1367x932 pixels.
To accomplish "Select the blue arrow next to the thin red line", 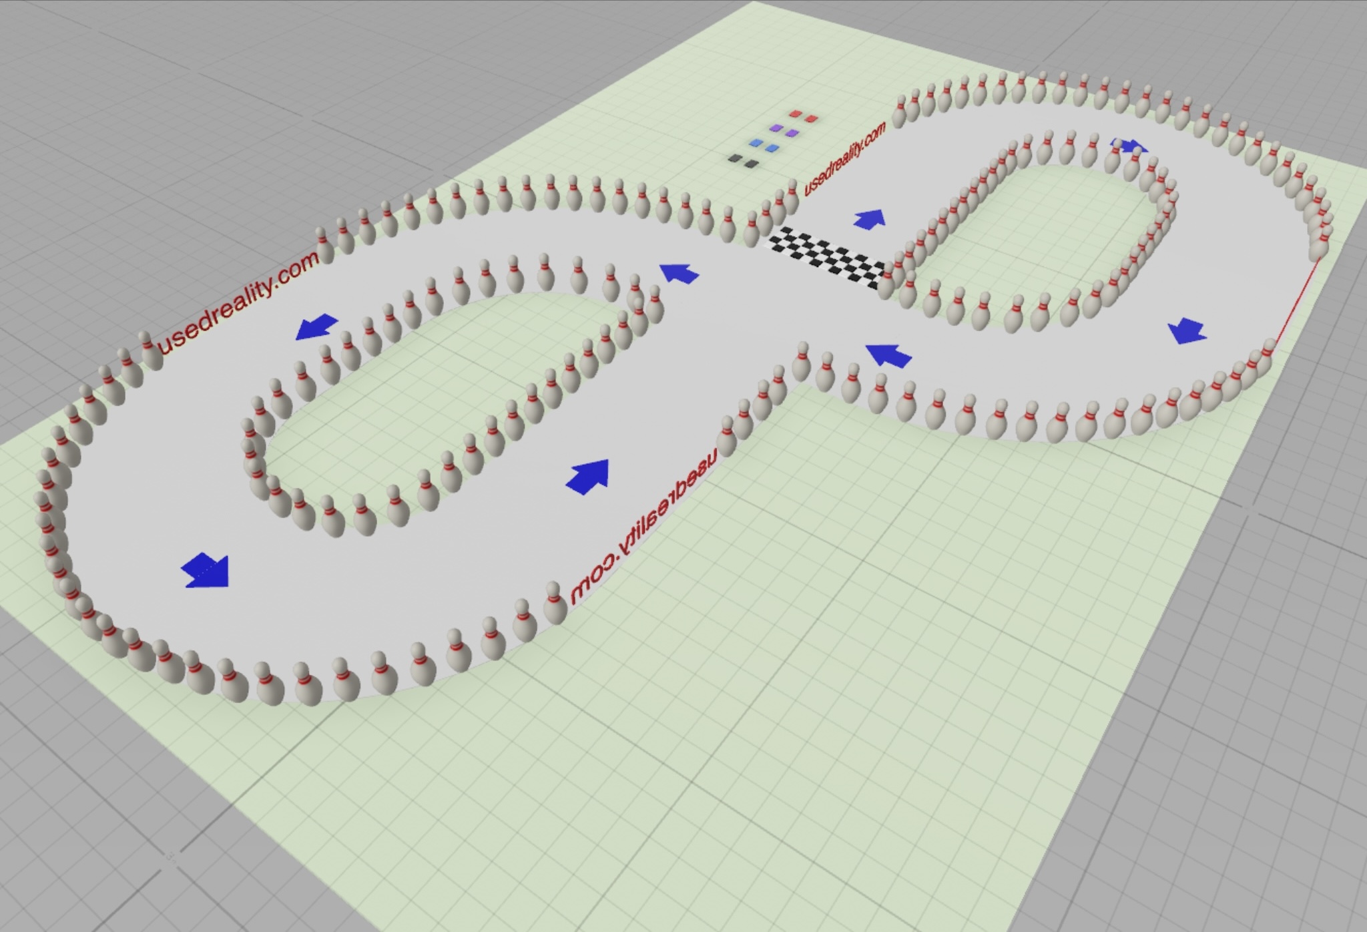I will click(x=1186, y=330).
